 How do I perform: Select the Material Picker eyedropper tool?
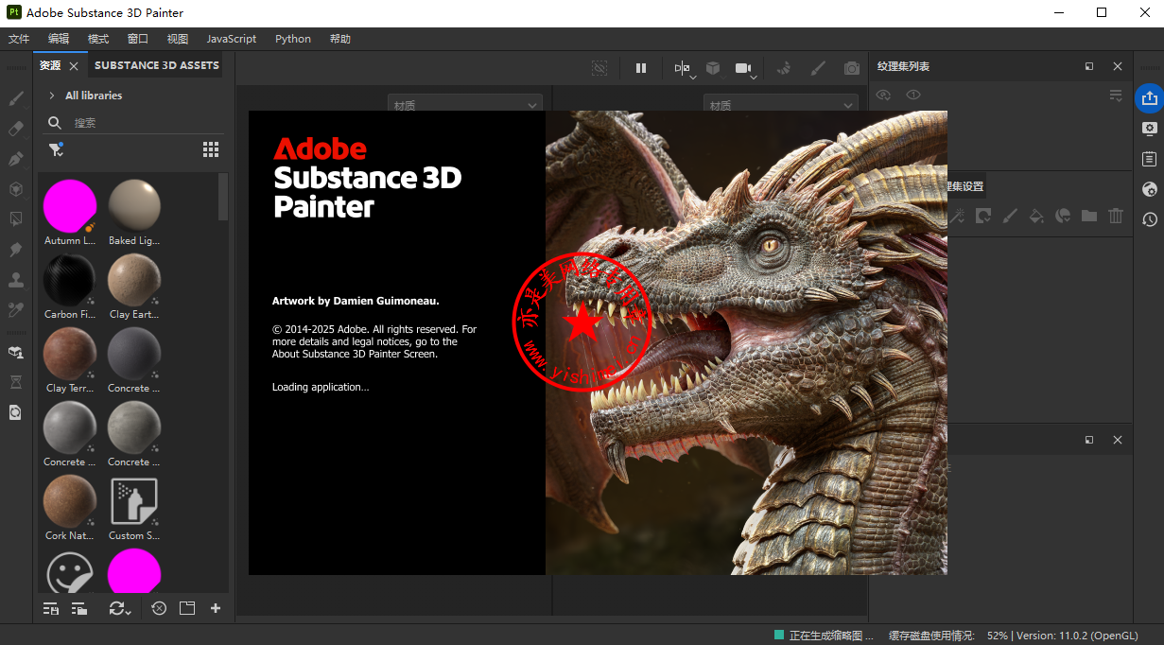pos(16,310)
